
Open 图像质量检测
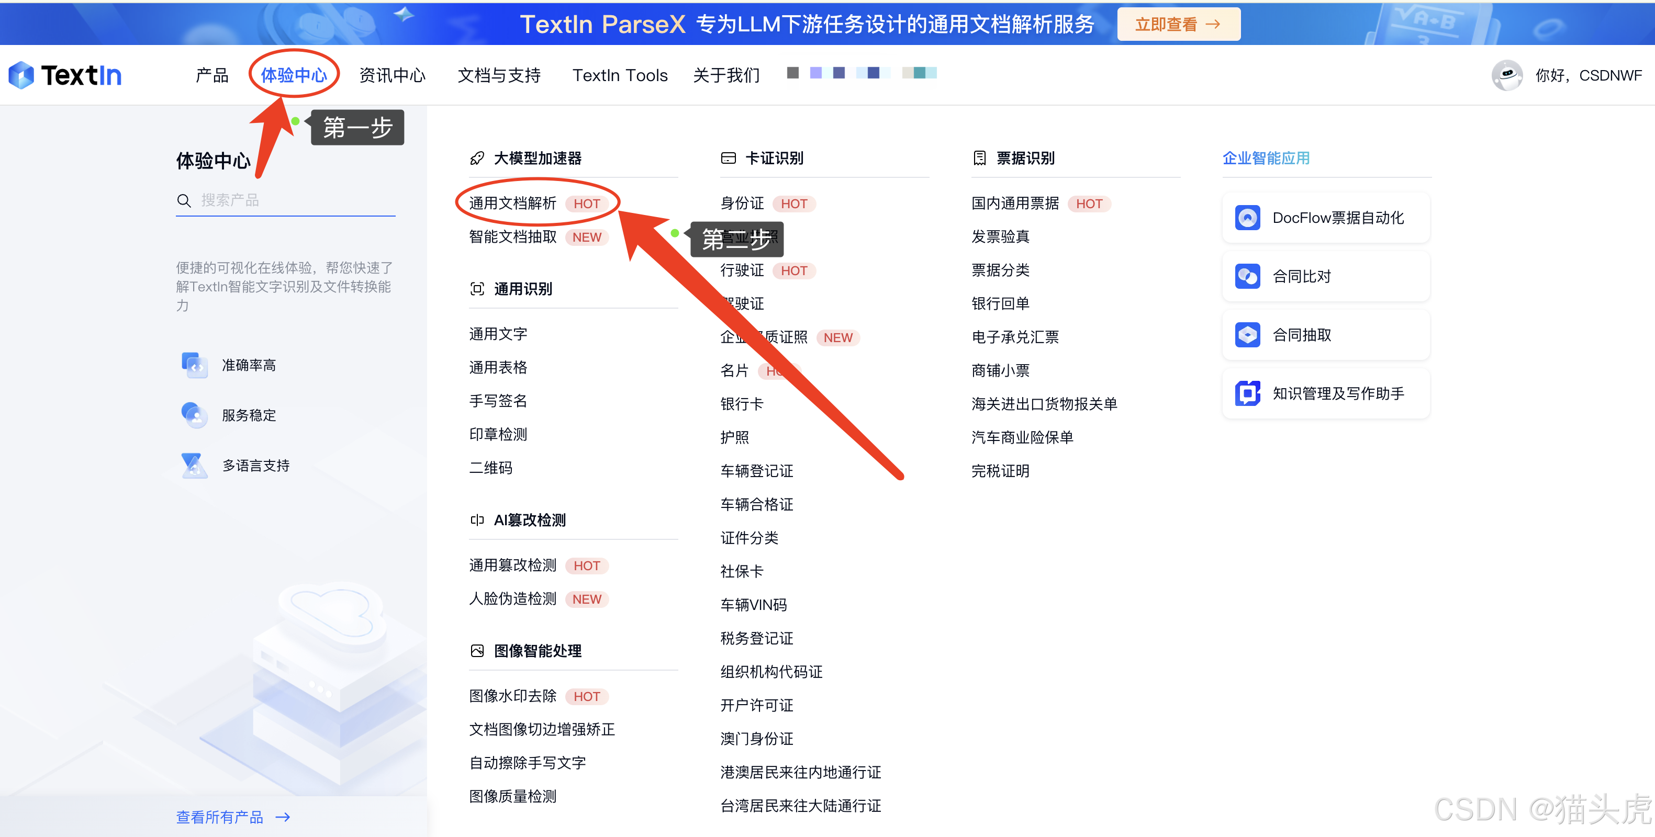[x=513, y=796]
